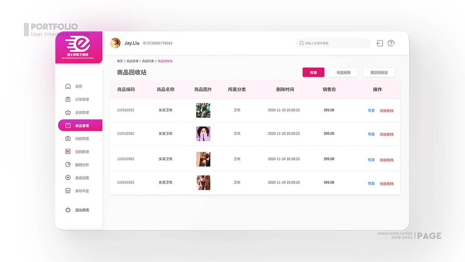Screen dimensions: 465x262
Task: Click the question mark help icon
Action: 391,43
